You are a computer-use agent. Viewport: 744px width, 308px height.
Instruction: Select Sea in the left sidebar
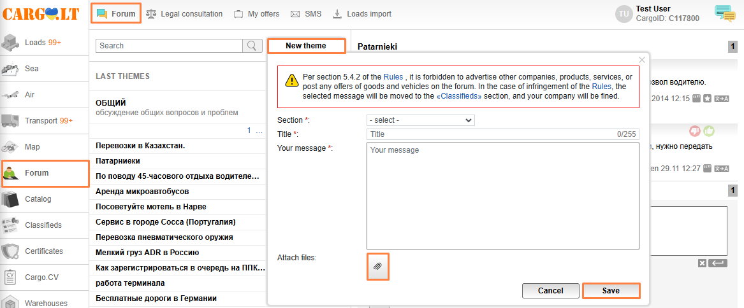pos(32,69)
